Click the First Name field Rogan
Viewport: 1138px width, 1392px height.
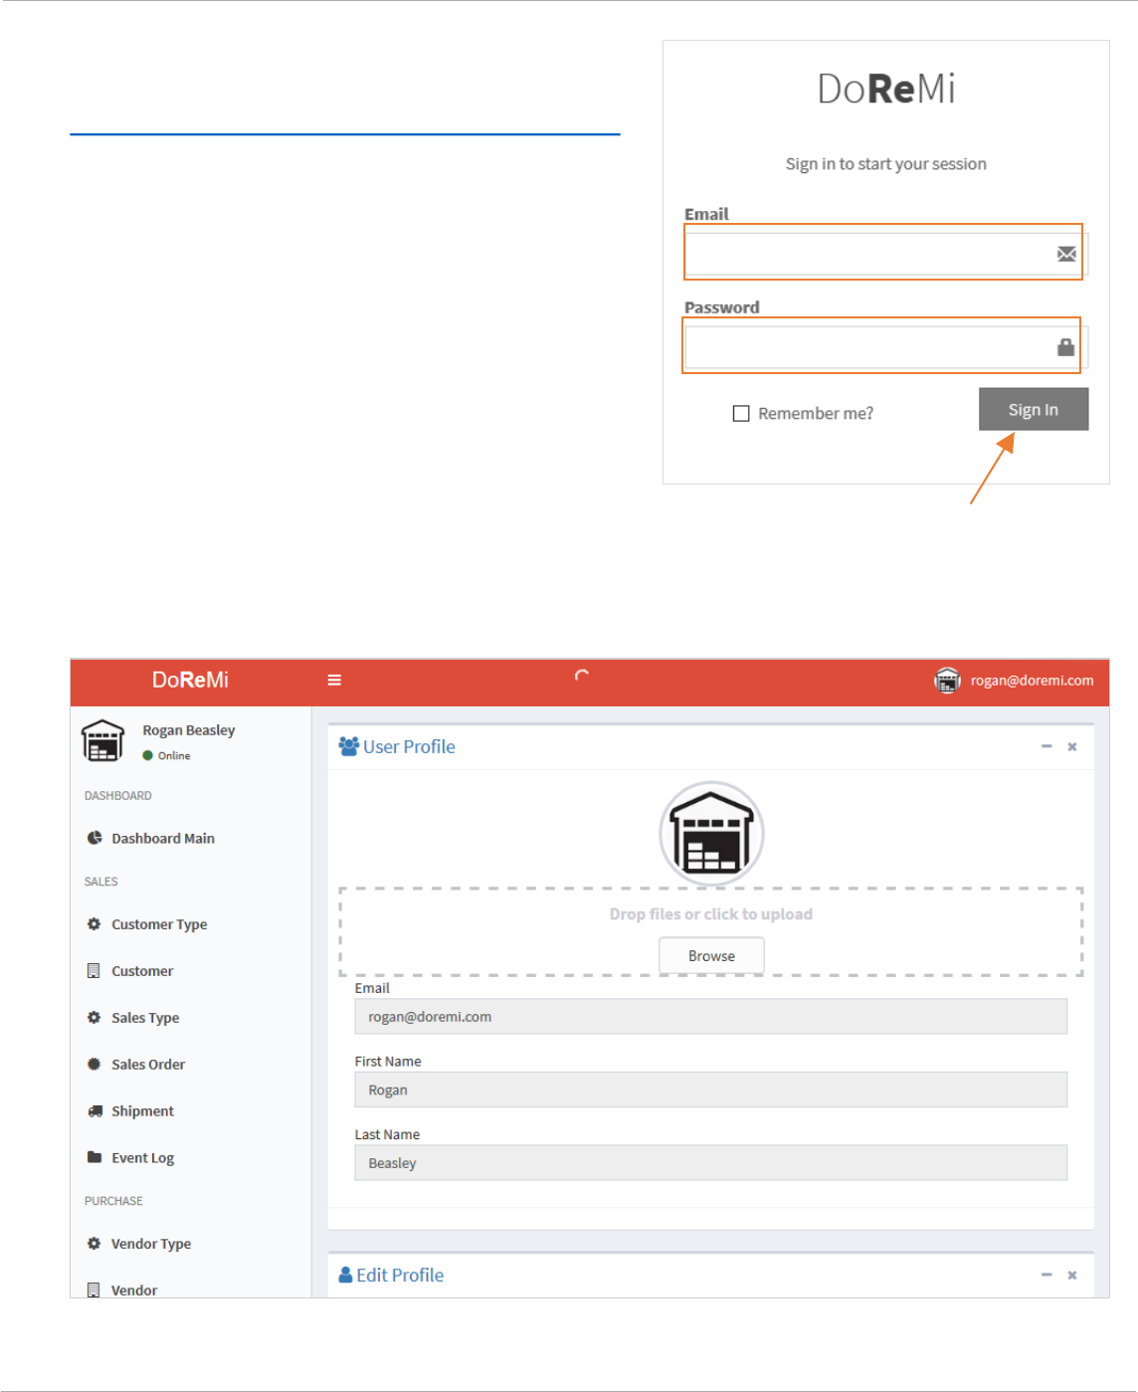pyautogui.click(x=711, y=1090)
